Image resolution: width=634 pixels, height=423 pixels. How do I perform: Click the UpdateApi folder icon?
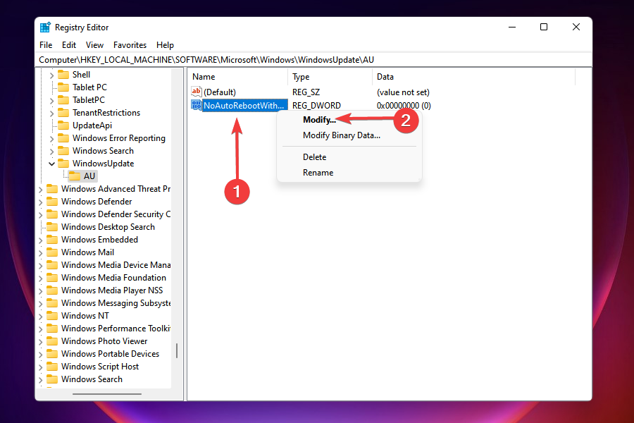click(63, 125)
